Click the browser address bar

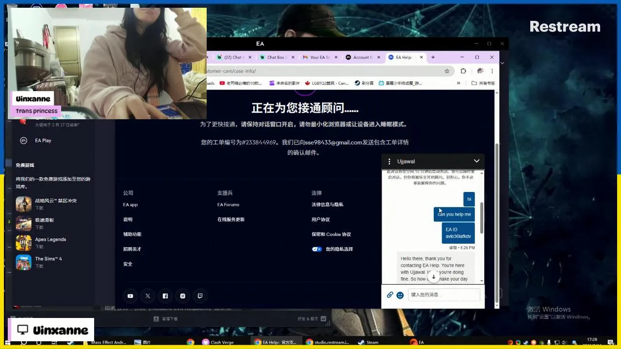325,71
